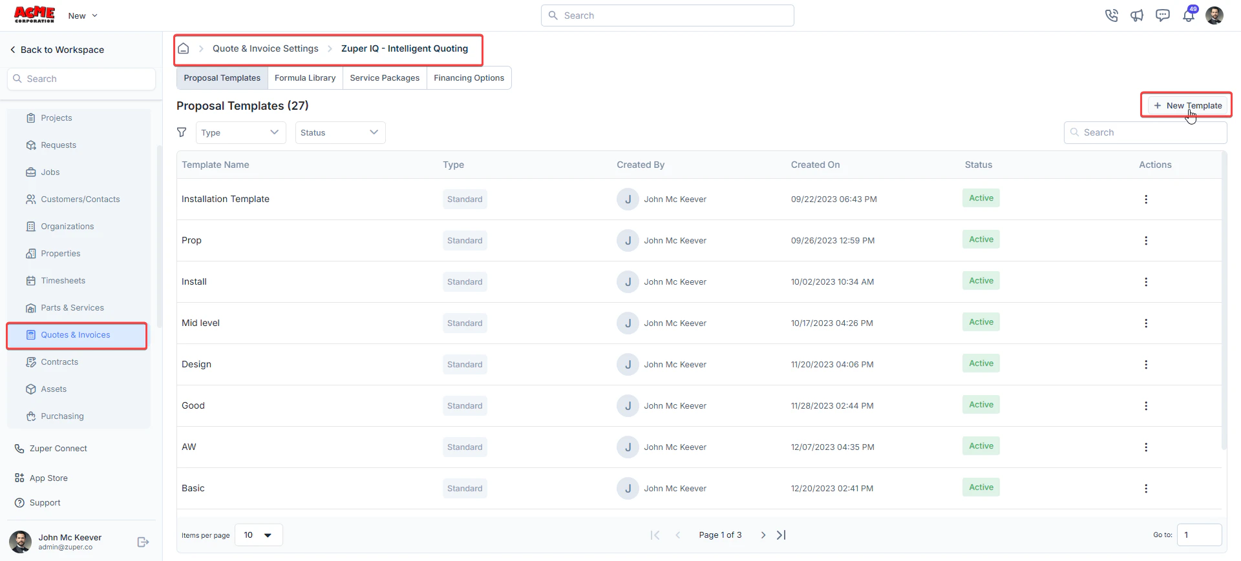Click the Created On column header

click(816, 165)
